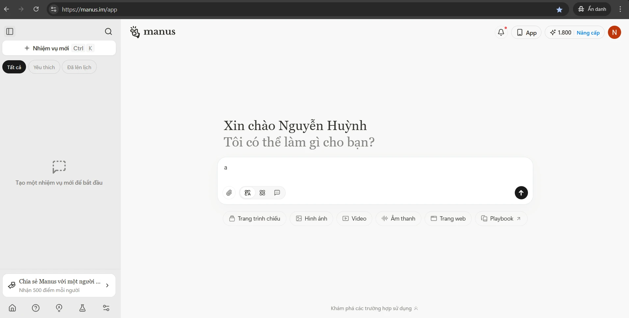The image size is (629, 318).
Task: Bookmark this page with the star
Action: point(559,10)
